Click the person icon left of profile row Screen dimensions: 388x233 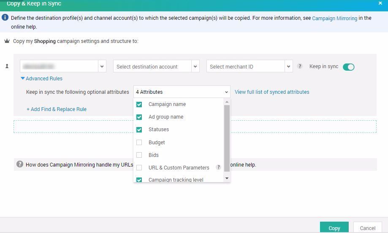pos(7,66)
